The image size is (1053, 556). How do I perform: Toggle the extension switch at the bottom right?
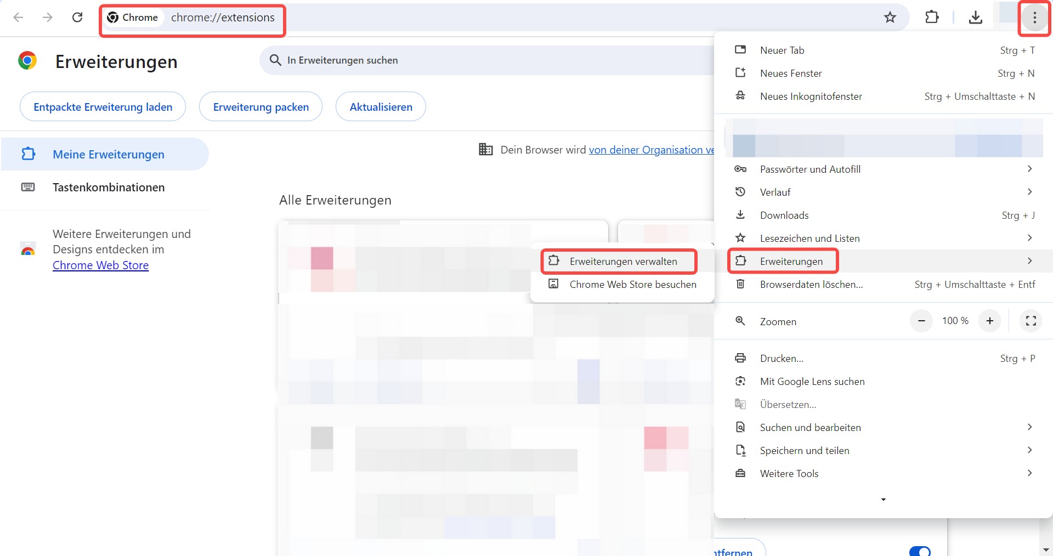[920, 551]
